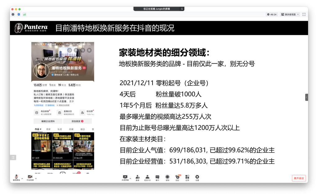Screen dimensions: 318x196
Task: Enter full screen using the corner icon
Action: pyautogui.click(x=304, y=14)
